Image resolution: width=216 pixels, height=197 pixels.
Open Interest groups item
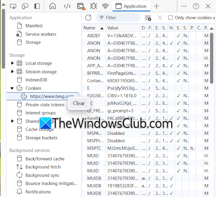[40, 113]
